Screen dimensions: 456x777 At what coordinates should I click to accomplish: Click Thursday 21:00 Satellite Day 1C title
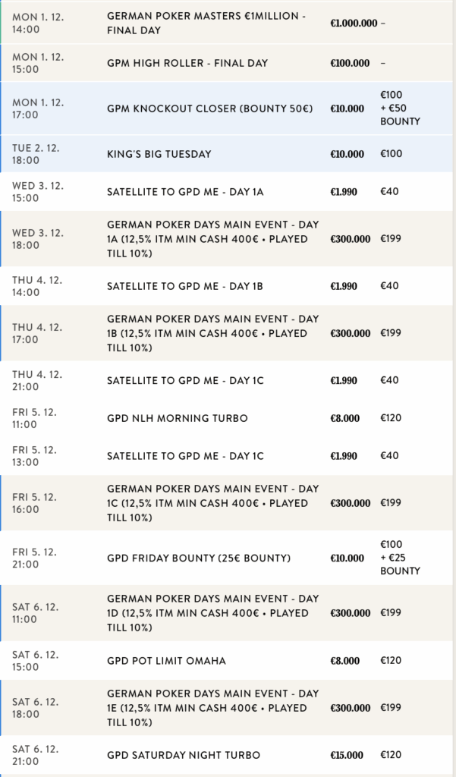click(185, 380)
